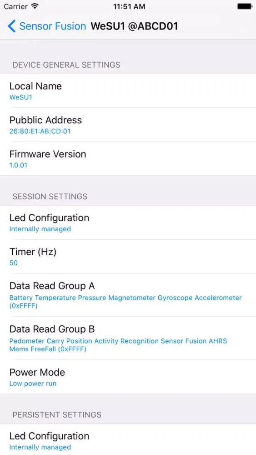Open session Led Configuration setting

click(x=128, y=222)
